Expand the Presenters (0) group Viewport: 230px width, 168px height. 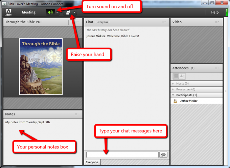click(197, 89)
